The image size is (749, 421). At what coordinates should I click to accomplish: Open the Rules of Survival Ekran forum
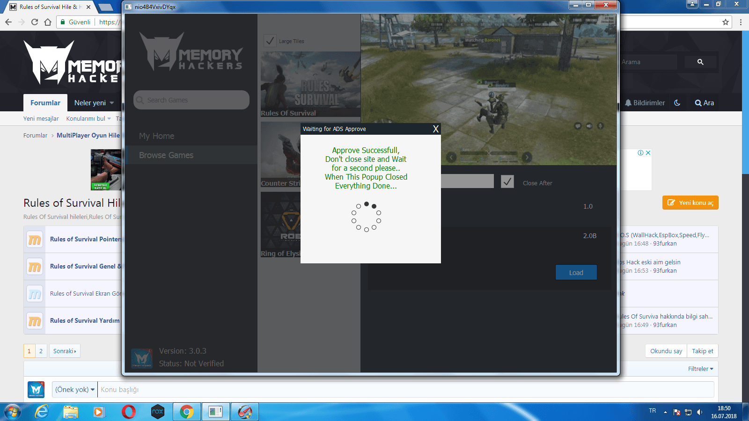point(86,293)
